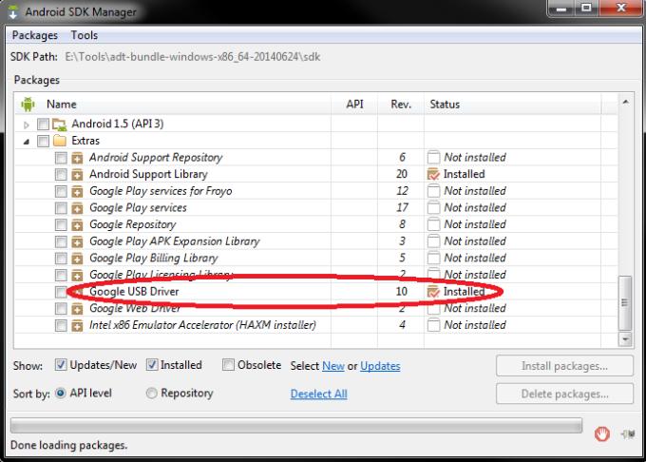The image size is (646, 462).
Task: Tick the Google Play services checkbox
Action: click(61, 208)
